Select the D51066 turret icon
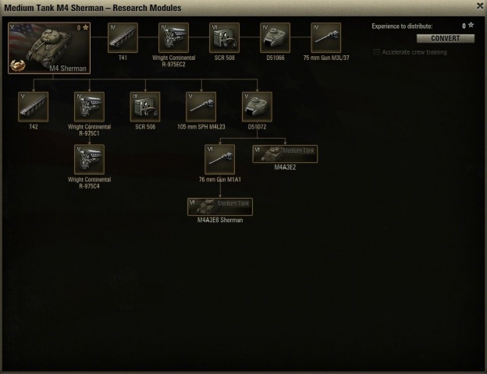Image resolution: width=487 pixels, height=374 pixels. [275, 37]
